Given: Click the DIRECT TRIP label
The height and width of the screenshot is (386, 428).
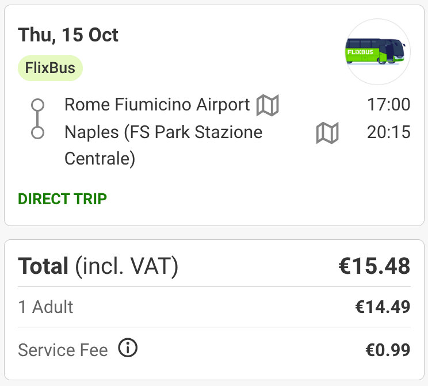Looking at the screenshot, I should (x=62, y=198).
